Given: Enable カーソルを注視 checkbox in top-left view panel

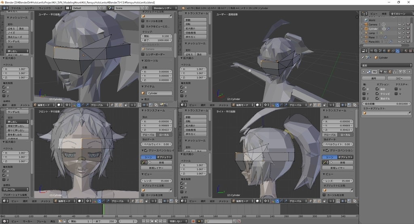Looking at the screenshot, I should click(143, 21).
